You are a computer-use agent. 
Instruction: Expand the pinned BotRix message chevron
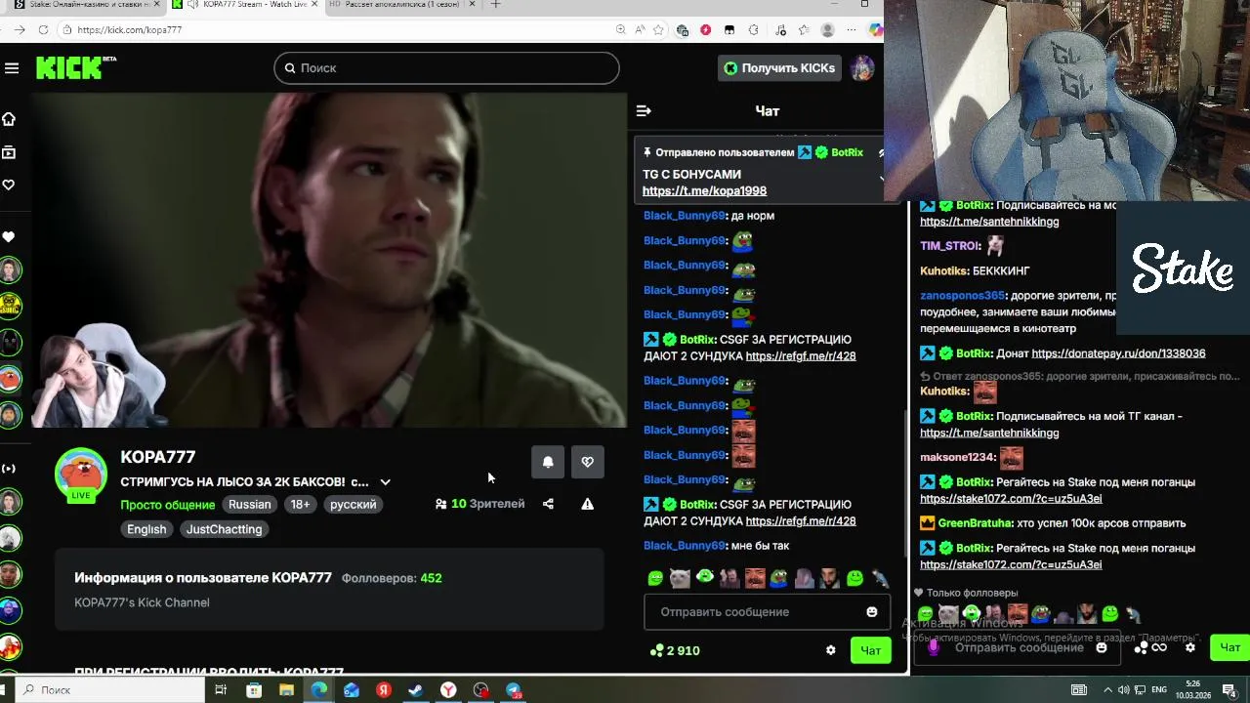[882, 179]
